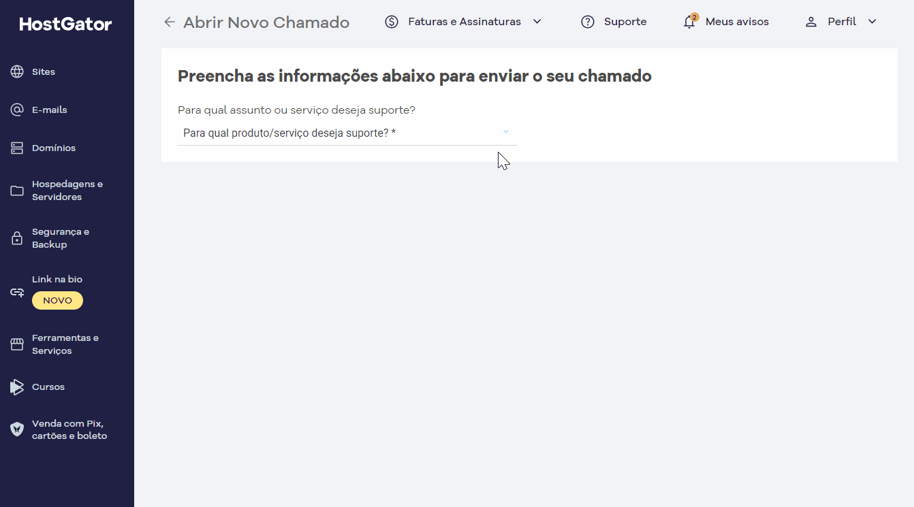Open Cursos menu item
This screenshot has height=507, width=914.
[x=48, y=387]
